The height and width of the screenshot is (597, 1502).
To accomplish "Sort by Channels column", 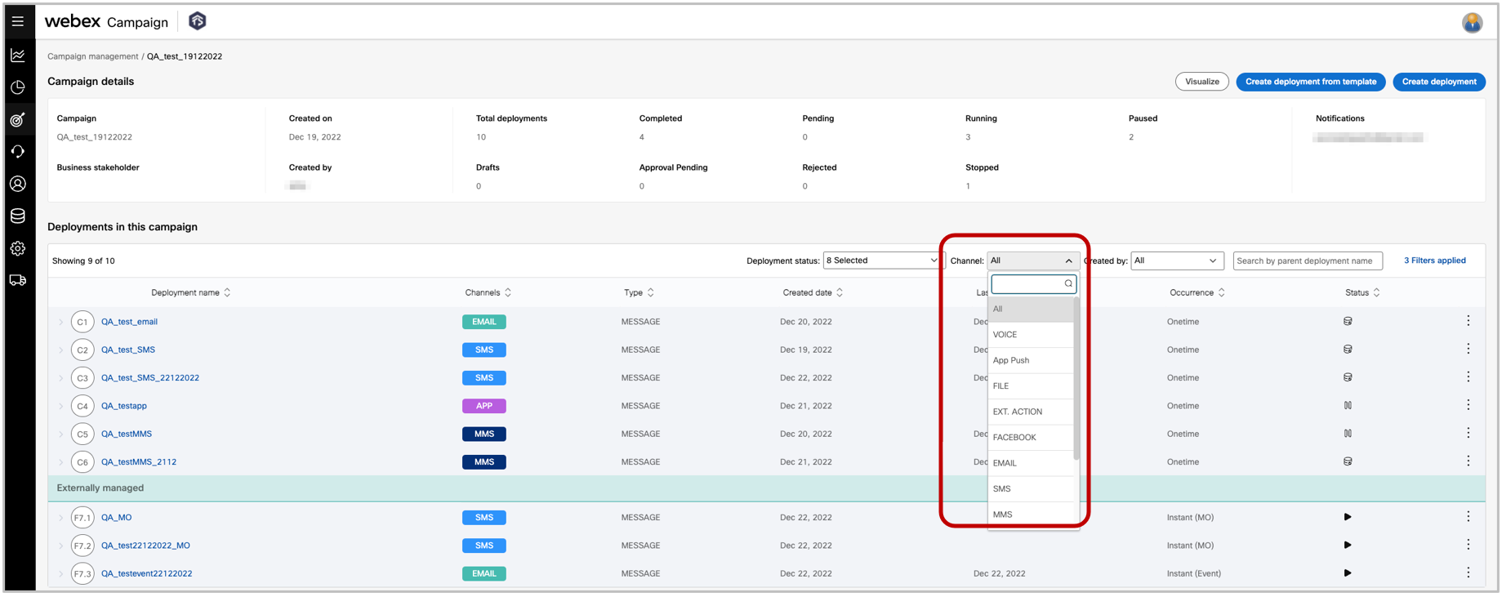I will tap(508, 292).
